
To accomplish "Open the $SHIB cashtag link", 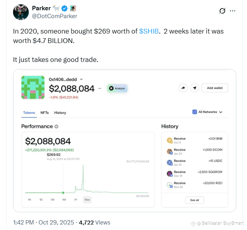I will [x=149, y=31].
